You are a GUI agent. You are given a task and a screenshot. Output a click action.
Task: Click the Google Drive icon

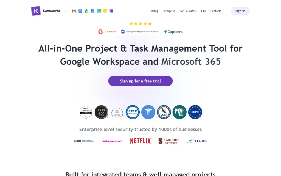tap(86, 11)
